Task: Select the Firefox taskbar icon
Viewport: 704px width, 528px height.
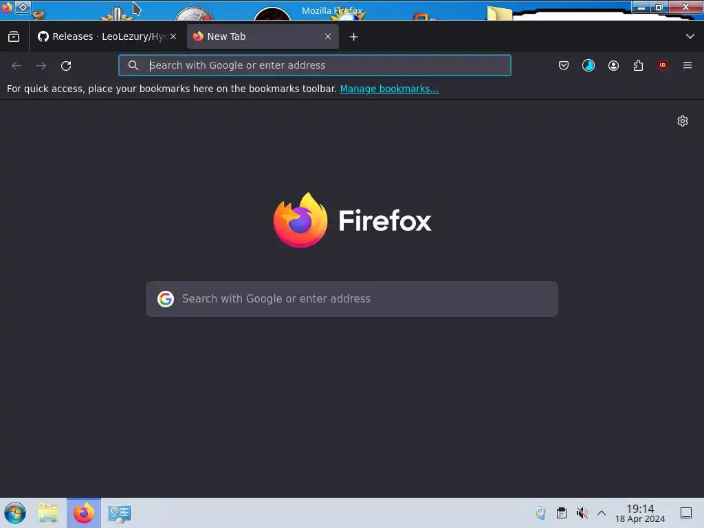Action: point(84,513)
